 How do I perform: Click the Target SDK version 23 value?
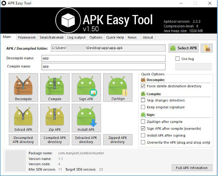click(x=101, y=169)
